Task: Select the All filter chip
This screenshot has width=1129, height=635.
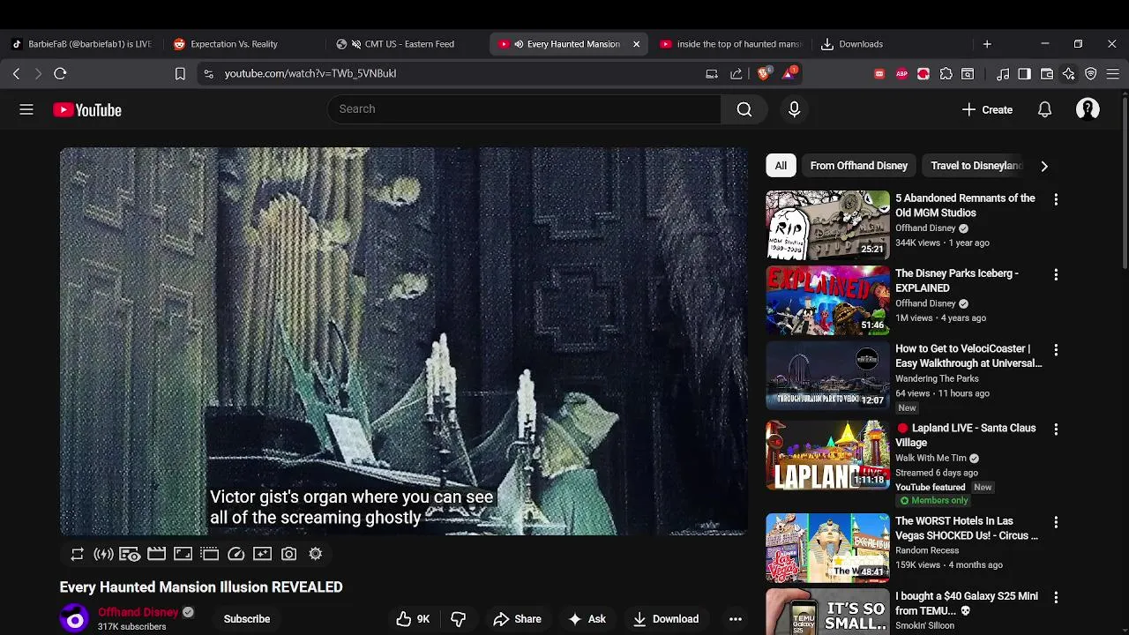Action: pos(781,166)
